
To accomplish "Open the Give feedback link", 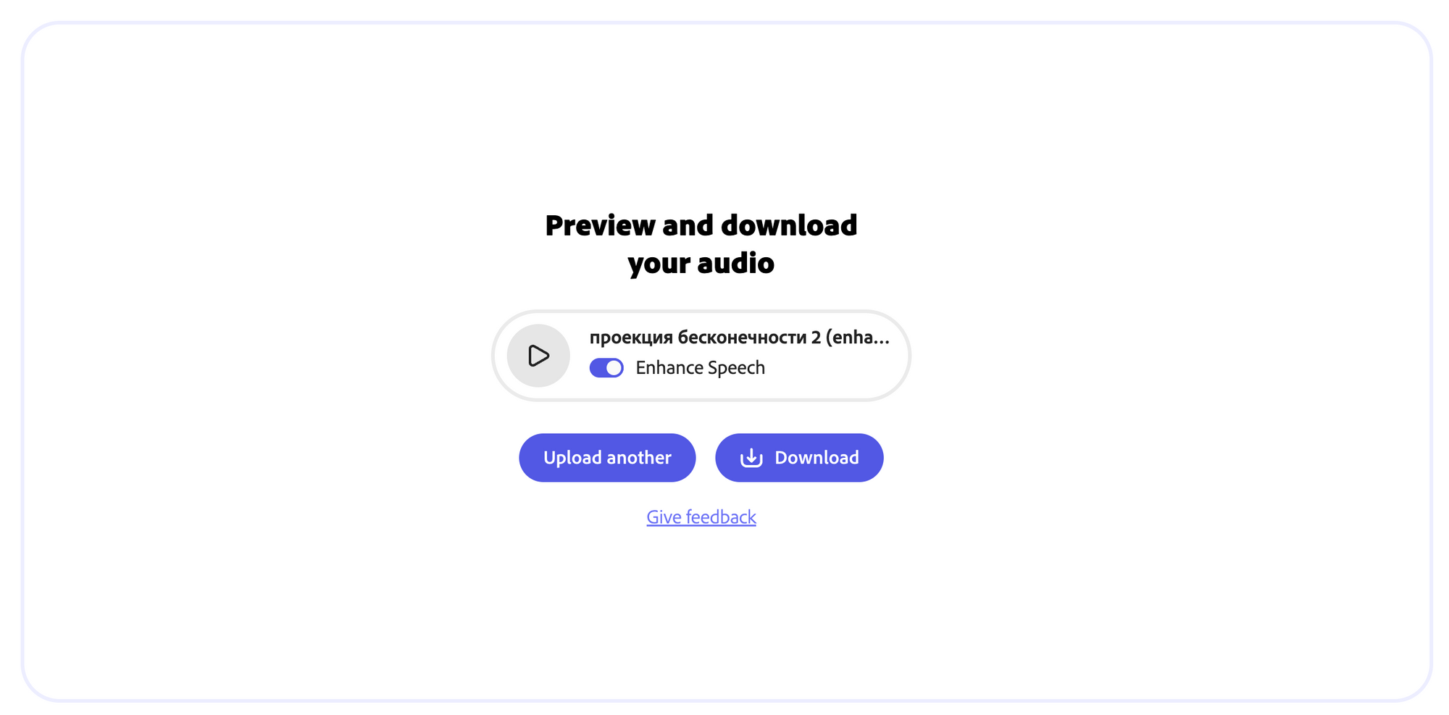I will 701,517.
